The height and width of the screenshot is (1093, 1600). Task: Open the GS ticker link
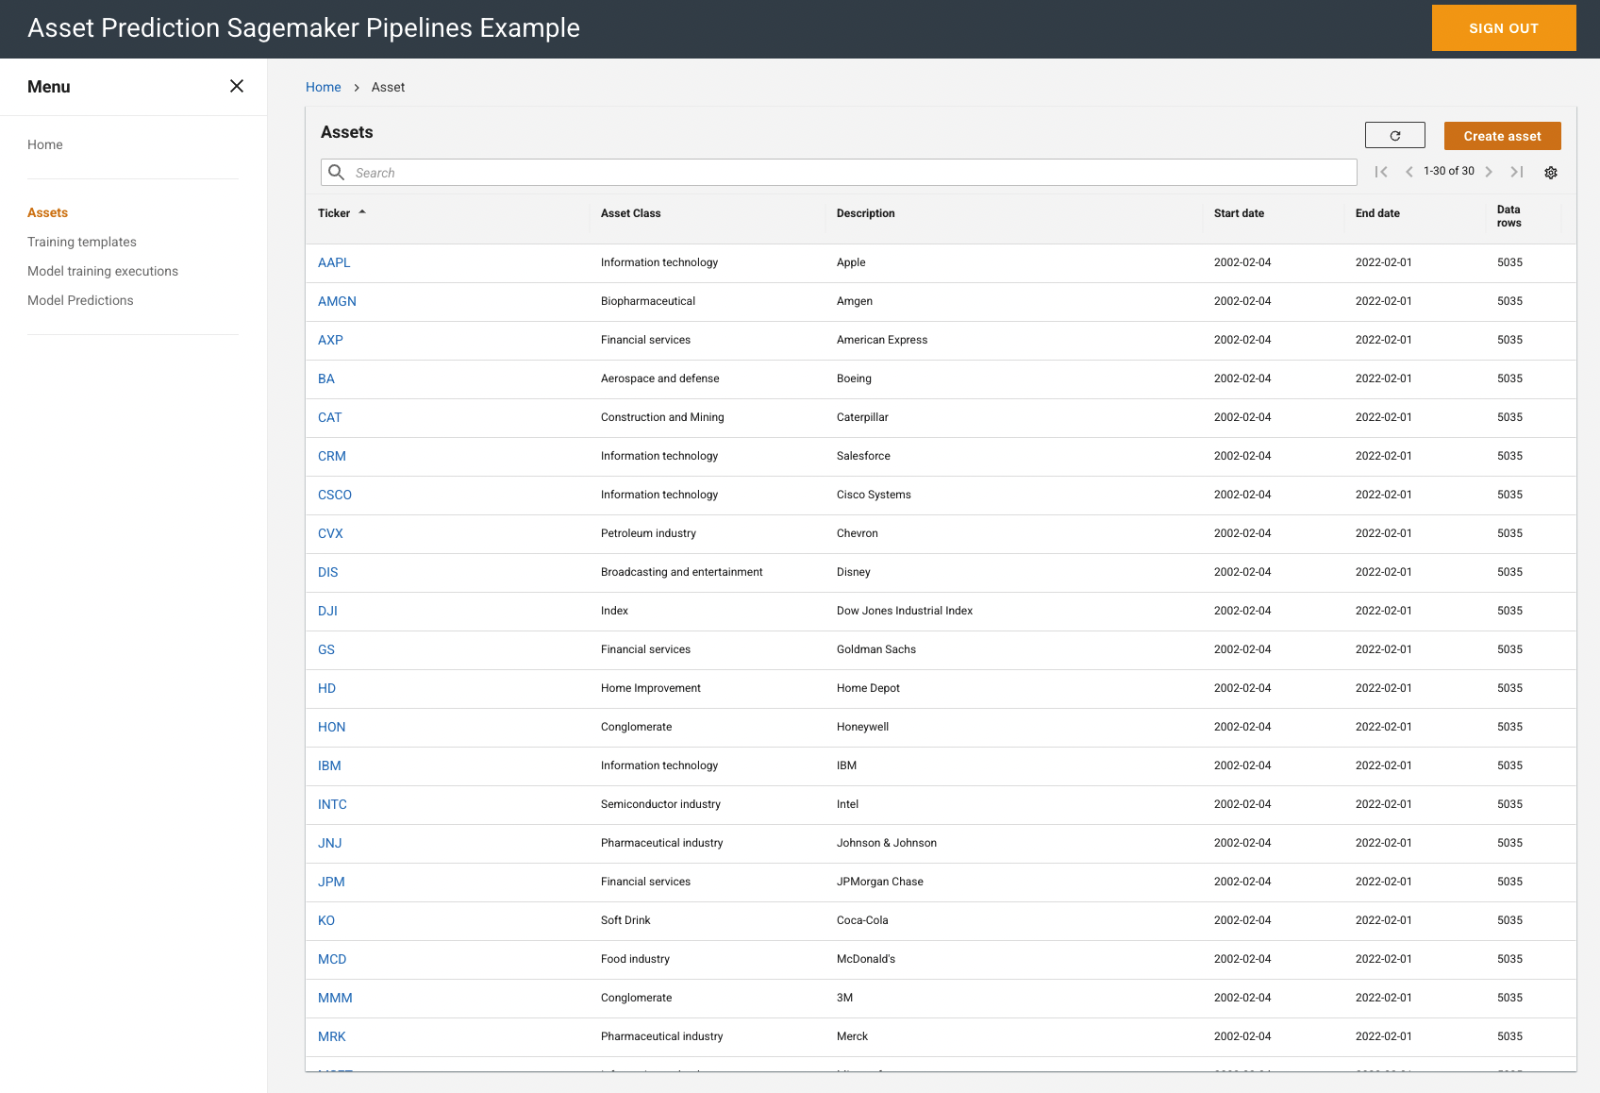[x=326, y=649]
